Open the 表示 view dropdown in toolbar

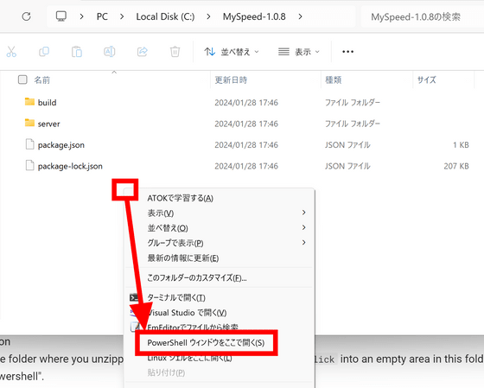pos(299,52)
